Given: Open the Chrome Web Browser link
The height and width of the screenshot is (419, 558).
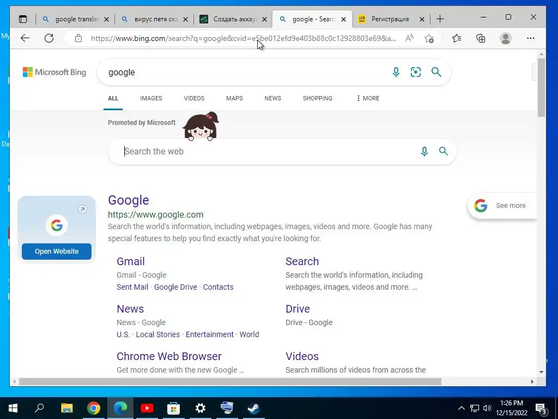Looking at the screenshot, I should point(169,356).
